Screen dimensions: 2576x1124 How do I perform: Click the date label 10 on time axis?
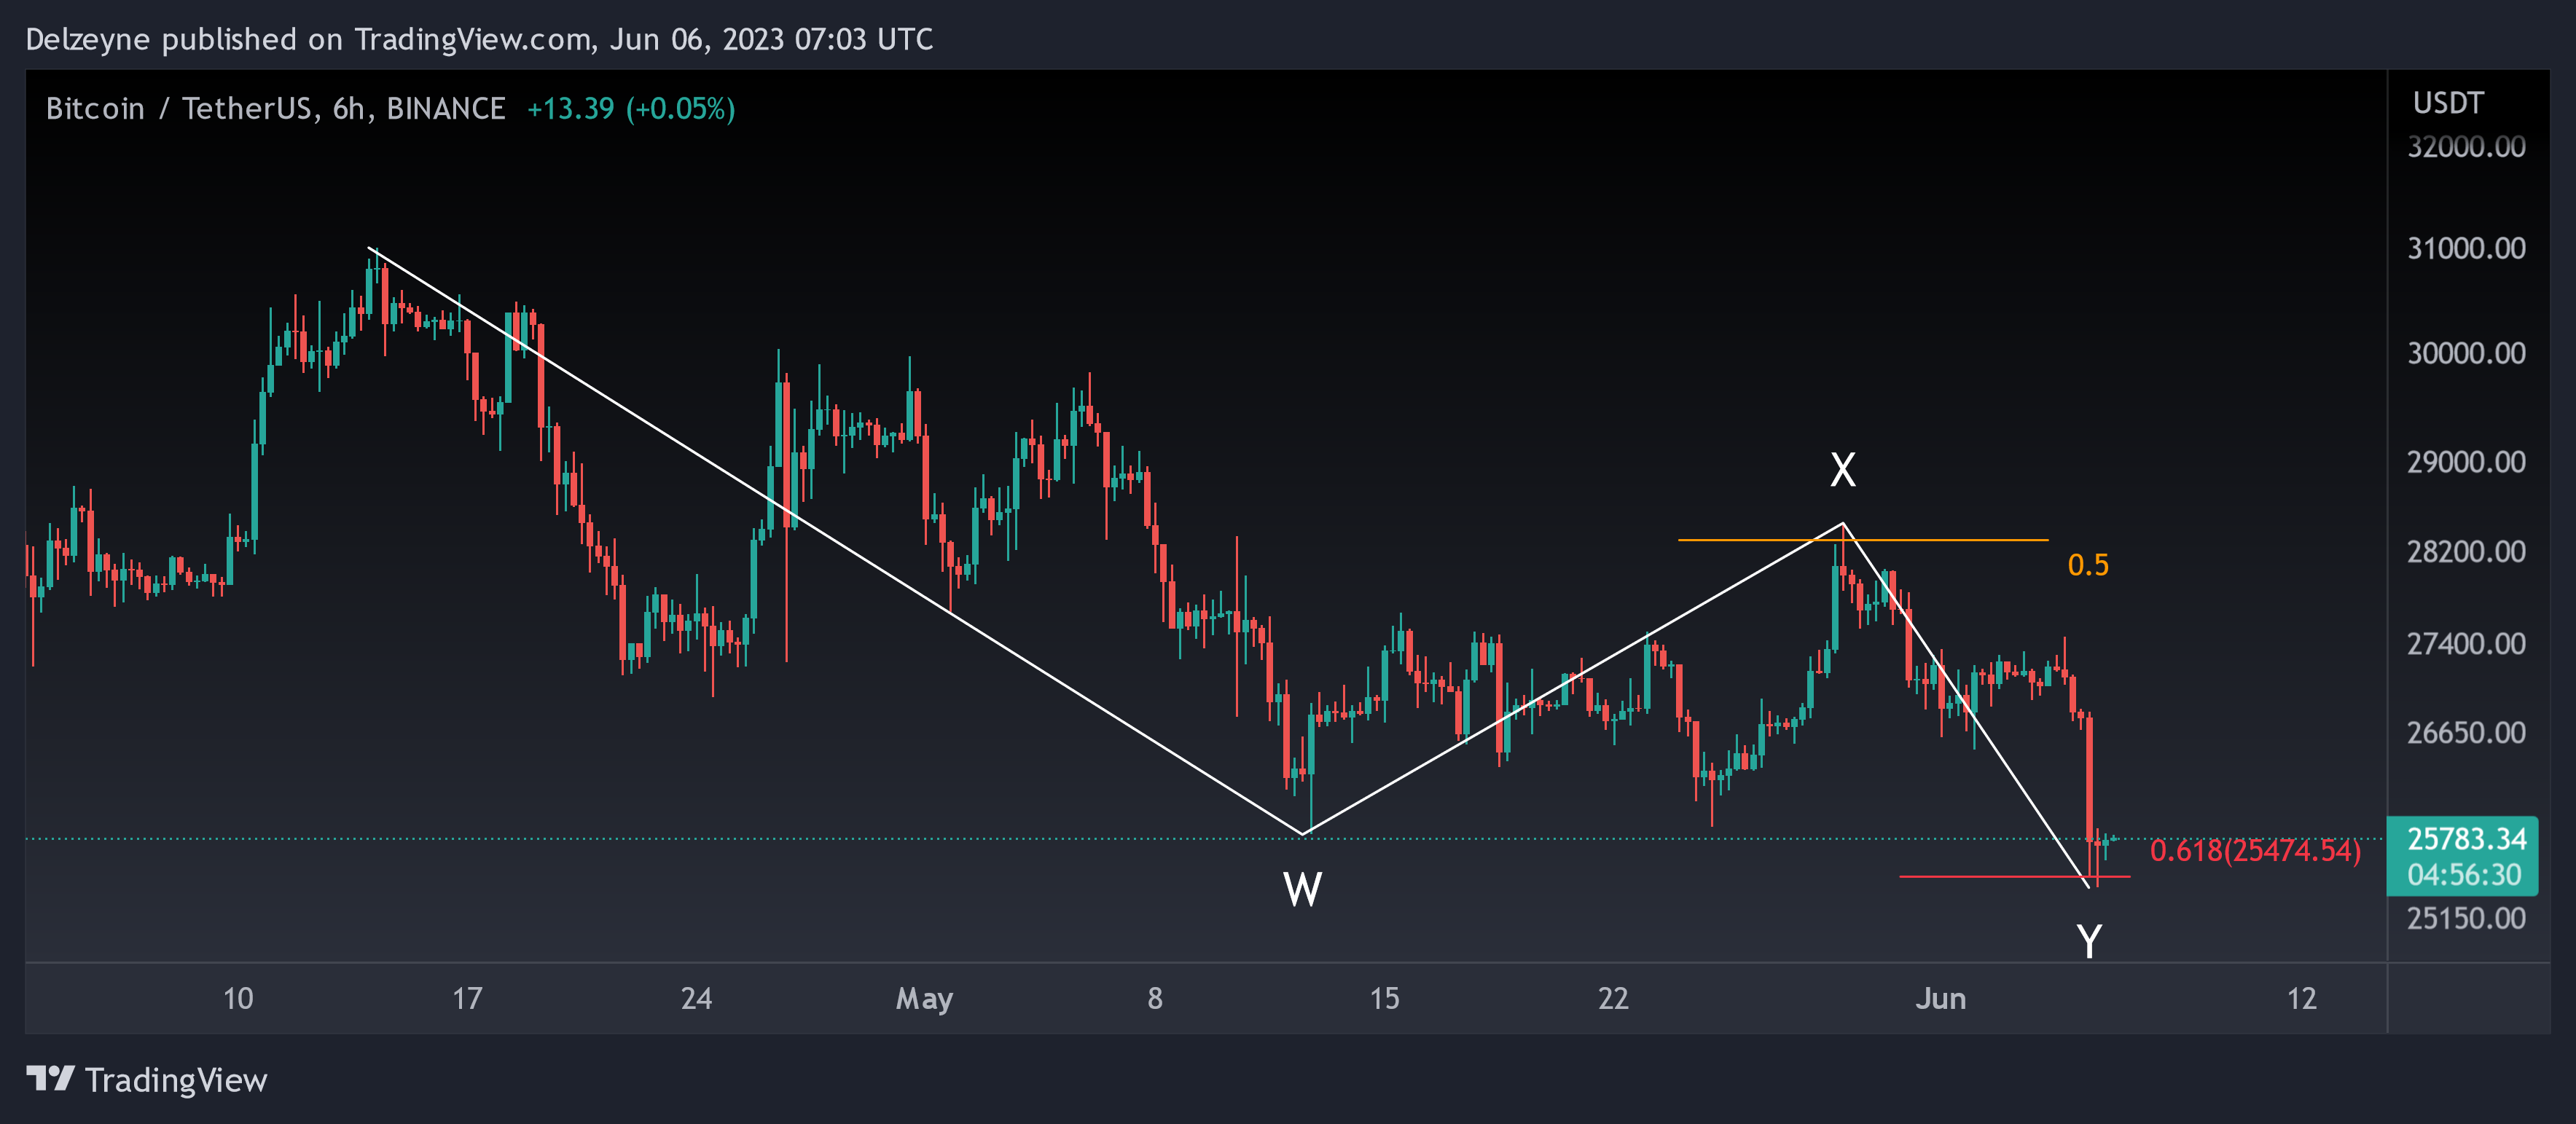pyautogui.click(x=238, y=998)
